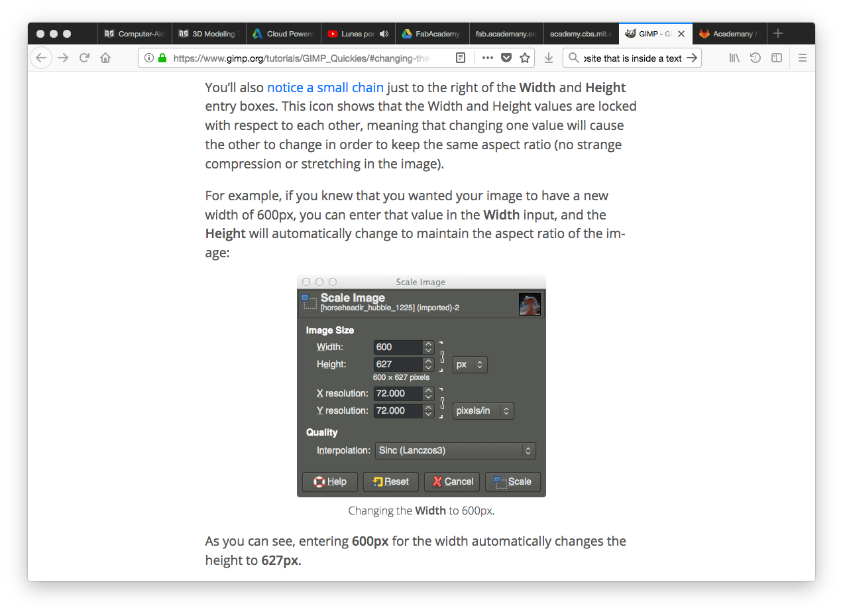Save the page to Pocket
This screenshot has height=614, width=843.
[x=506, y=58]
